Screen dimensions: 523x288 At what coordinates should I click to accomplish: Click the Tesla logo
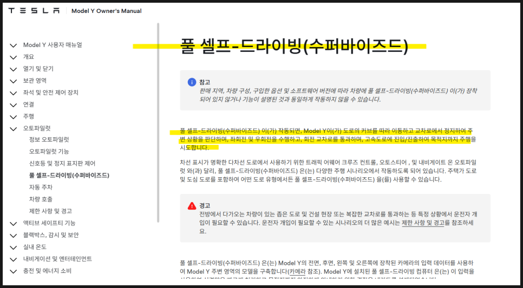pyautogui.click(x=34, y=11)
